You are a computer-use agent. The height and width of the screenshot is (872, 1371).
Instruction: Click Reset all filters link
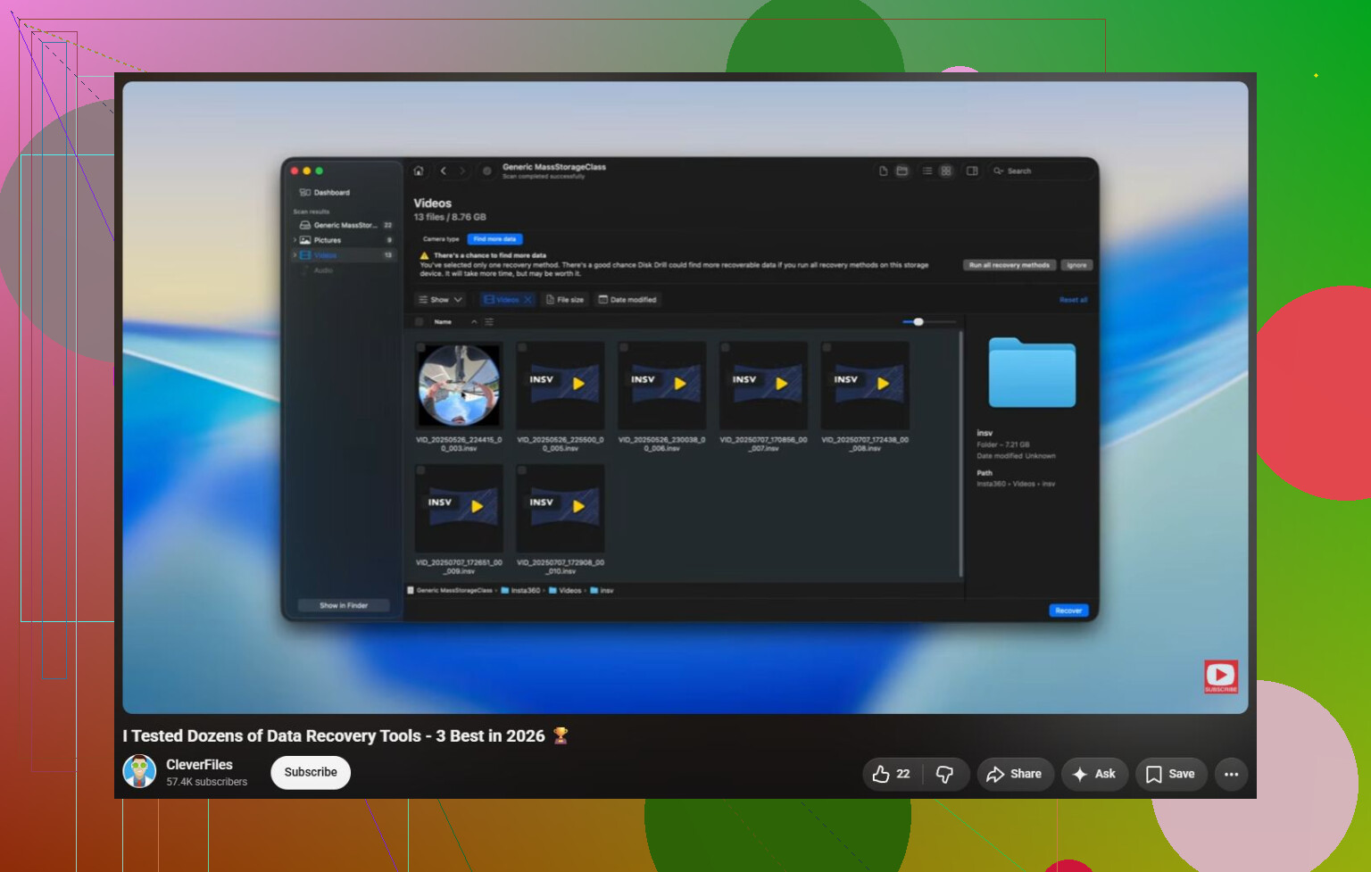tap(1073, 300)
